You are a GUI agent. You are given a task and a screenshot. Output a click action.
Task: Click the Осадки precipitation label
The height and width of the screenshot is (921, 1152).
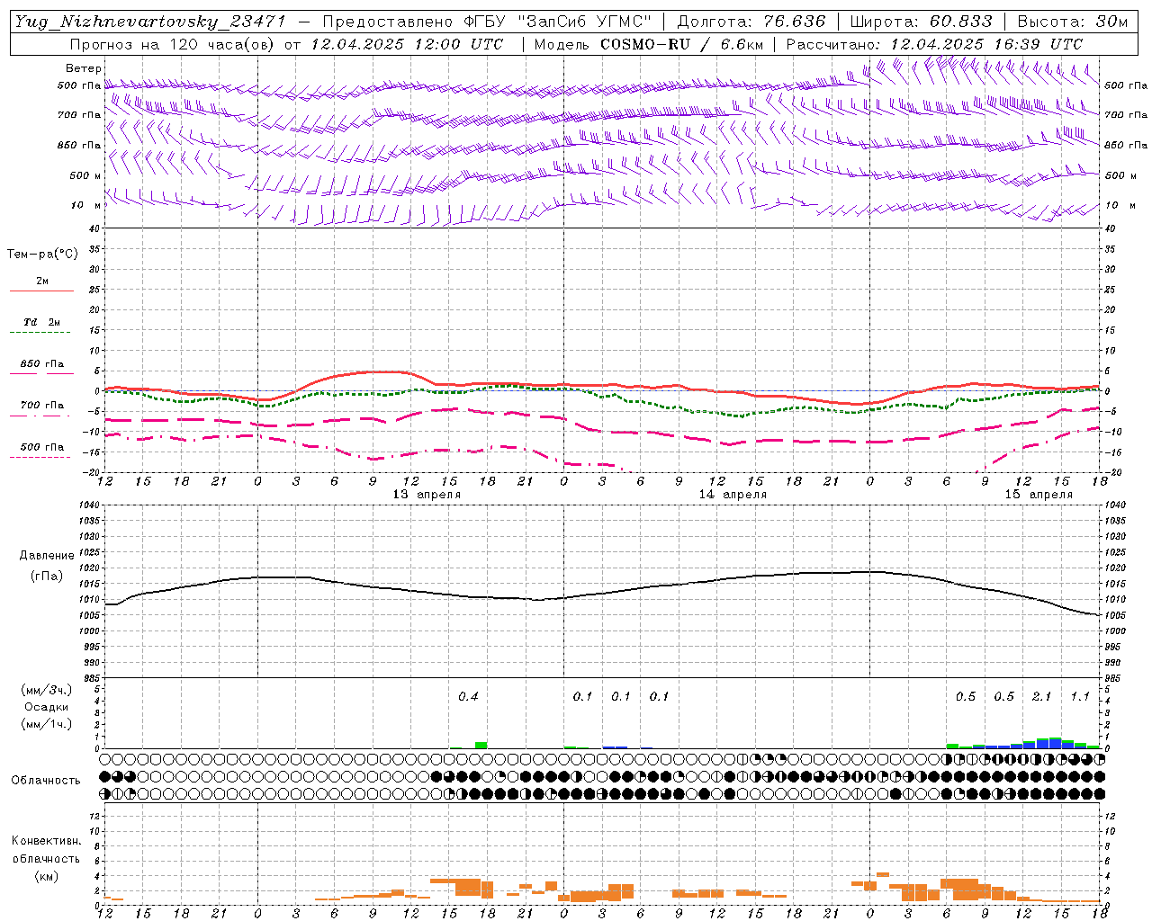pyautogui.click(x=46, y=707)
